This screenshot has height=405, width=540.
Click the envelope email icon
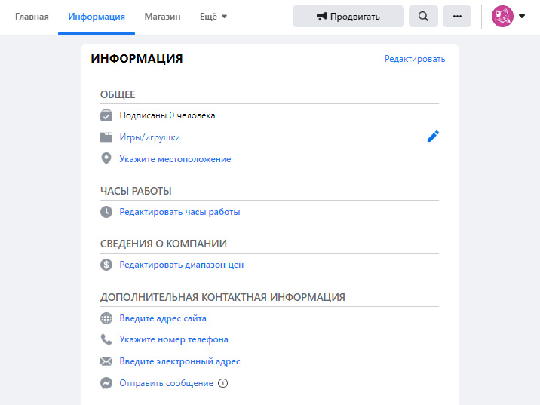point(106,361)
